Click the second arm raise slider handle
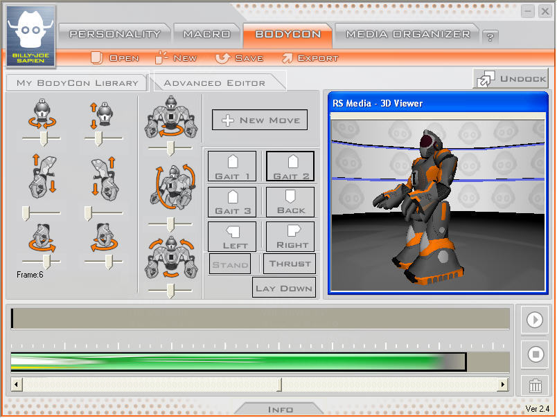This screenshot has height=418, width=557. click(88, 213)
